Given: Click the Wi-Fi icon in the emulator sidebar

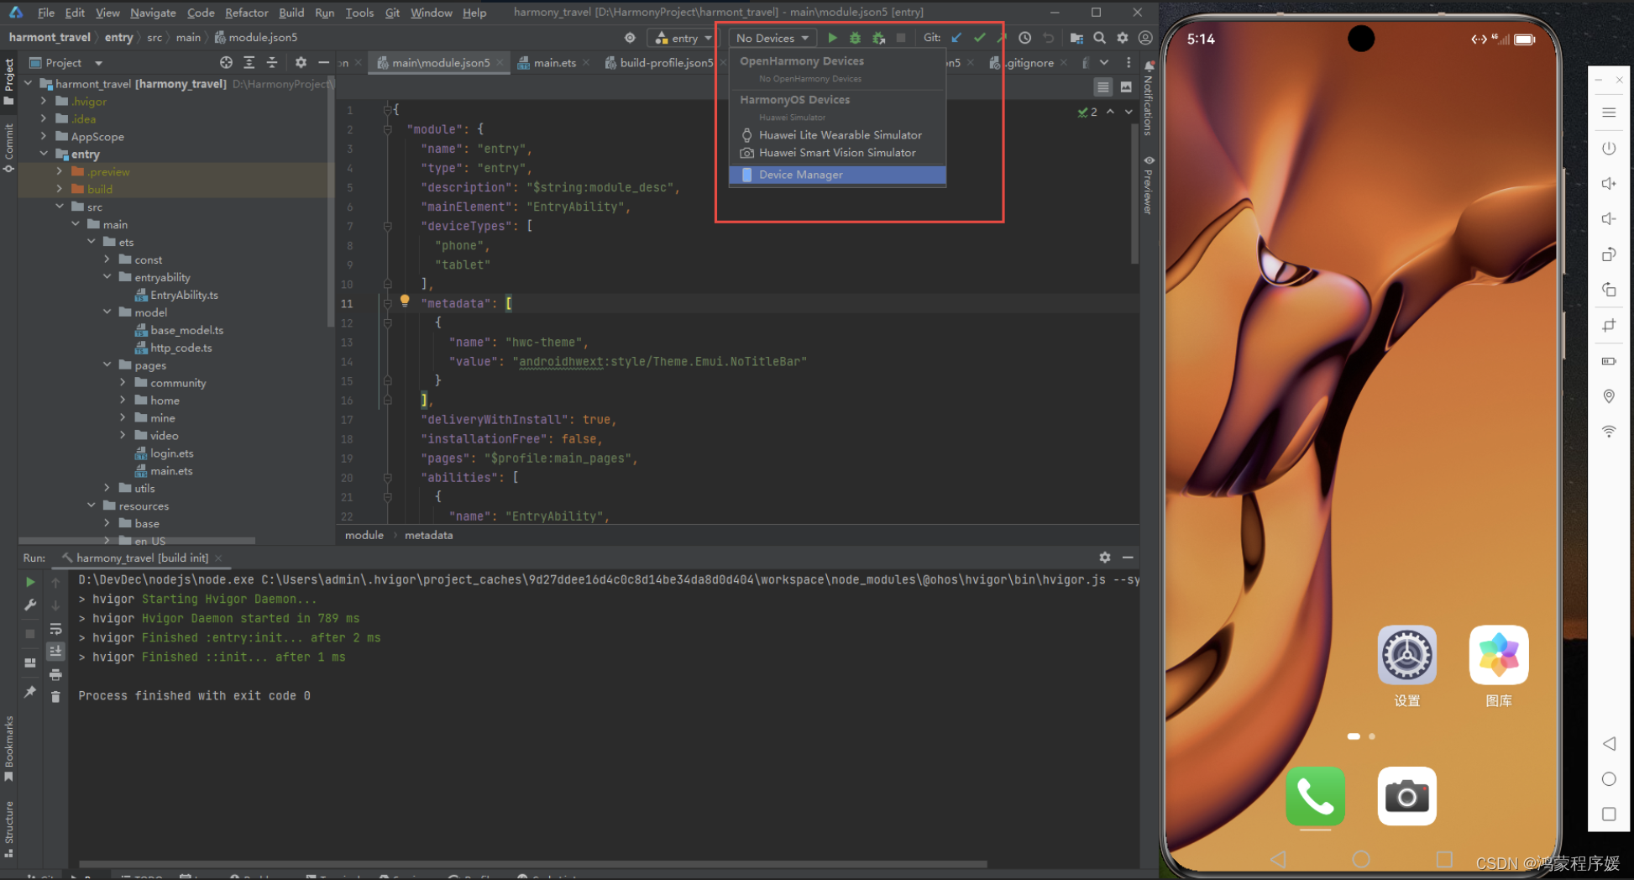Looking at the screenshot, I should pos(1609,432).
